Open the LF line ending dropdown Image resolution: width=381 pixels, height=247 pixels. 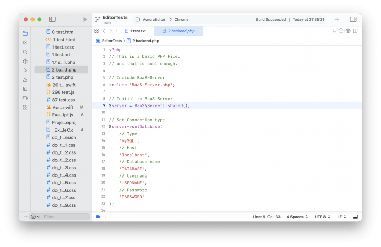(341, 217)
